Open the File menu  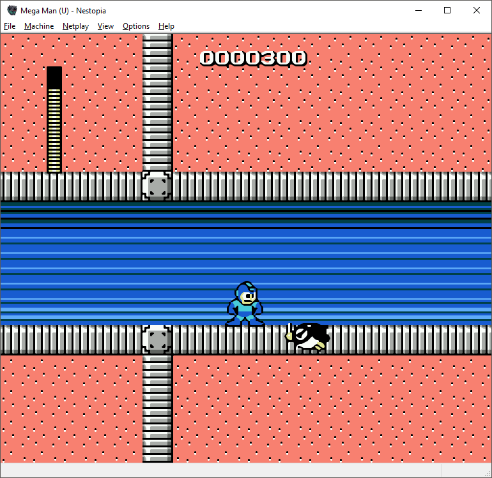tap(10, 26)
